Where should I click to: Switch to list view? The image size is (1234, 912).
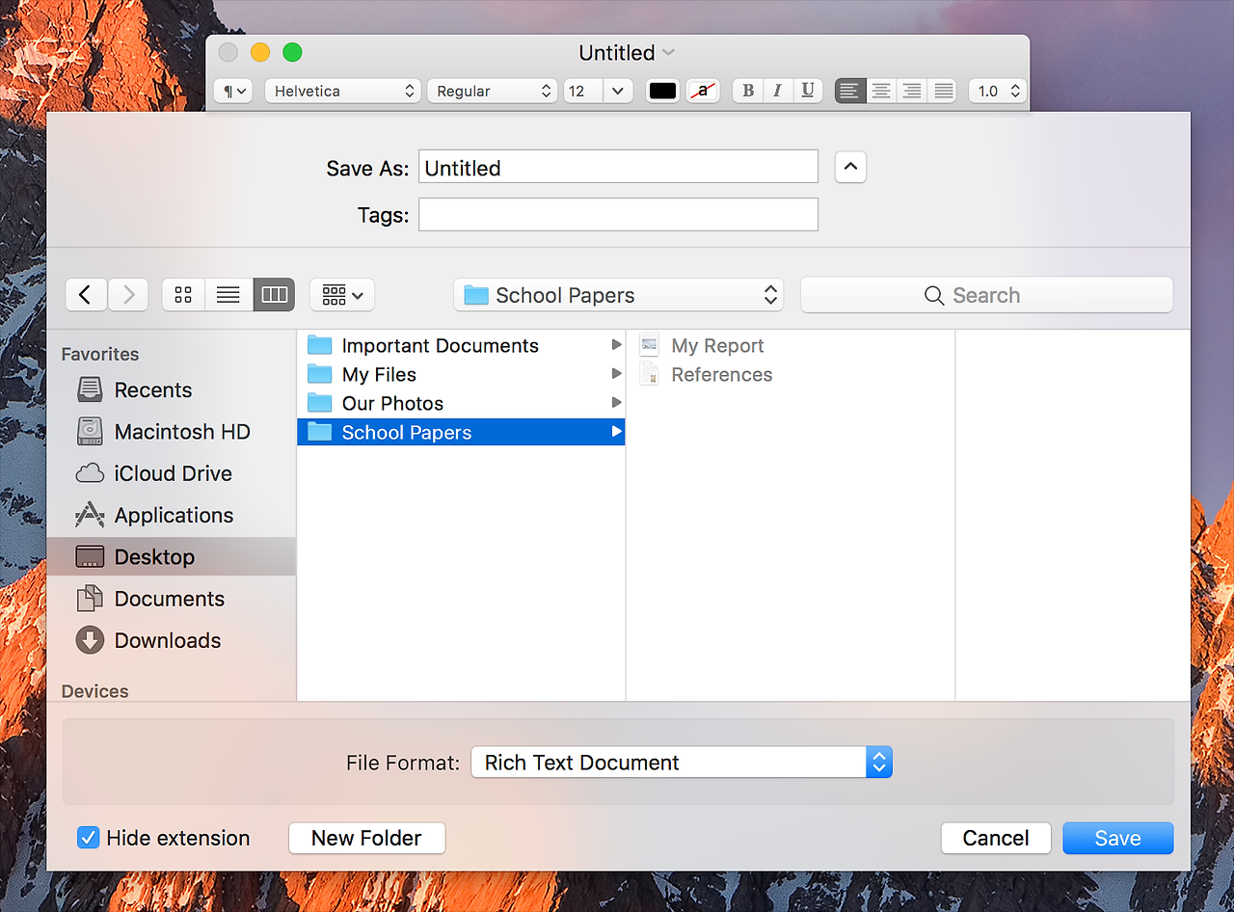228,295
